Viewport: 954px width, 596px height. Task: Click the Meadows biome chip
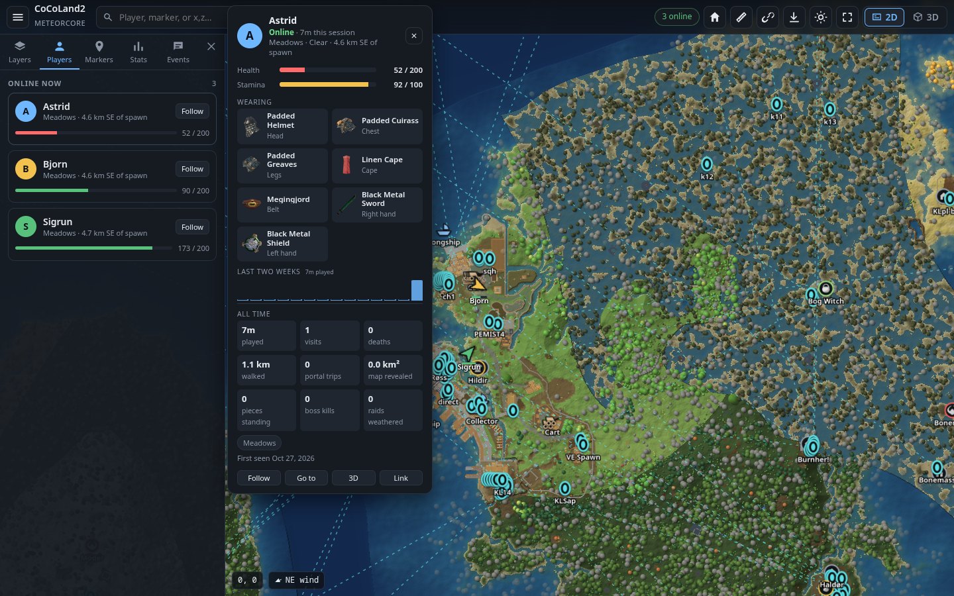coord(259,443)
